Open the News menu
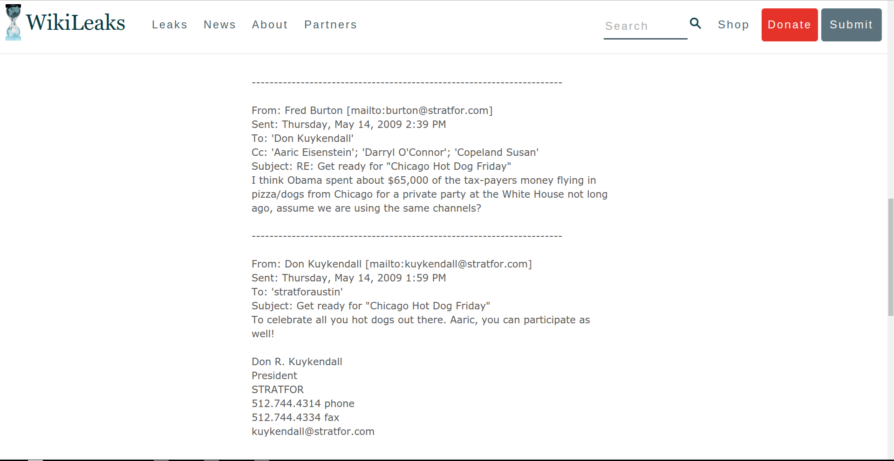Image resolution: width=894 pixels, height=461 pixels. pos(219,25)
